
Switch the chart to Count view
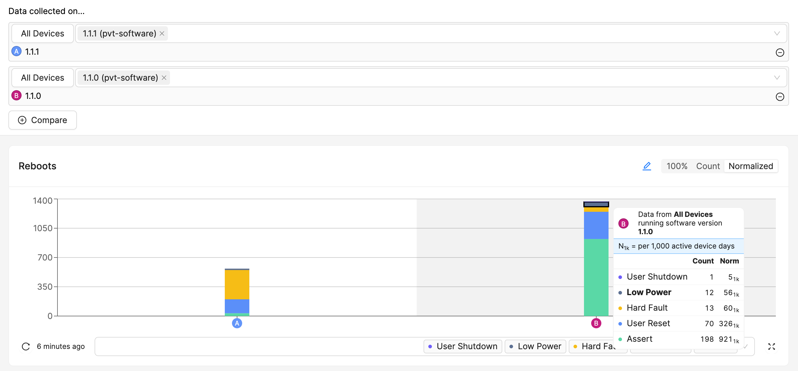click(708, 166)
